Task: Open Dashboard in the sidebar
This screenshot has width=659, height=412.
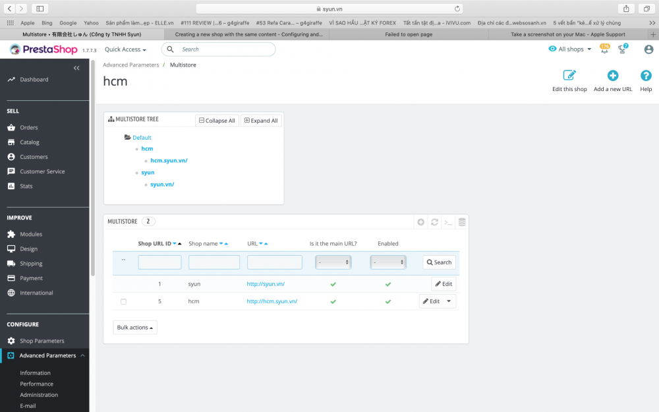Action: [34, 80]
